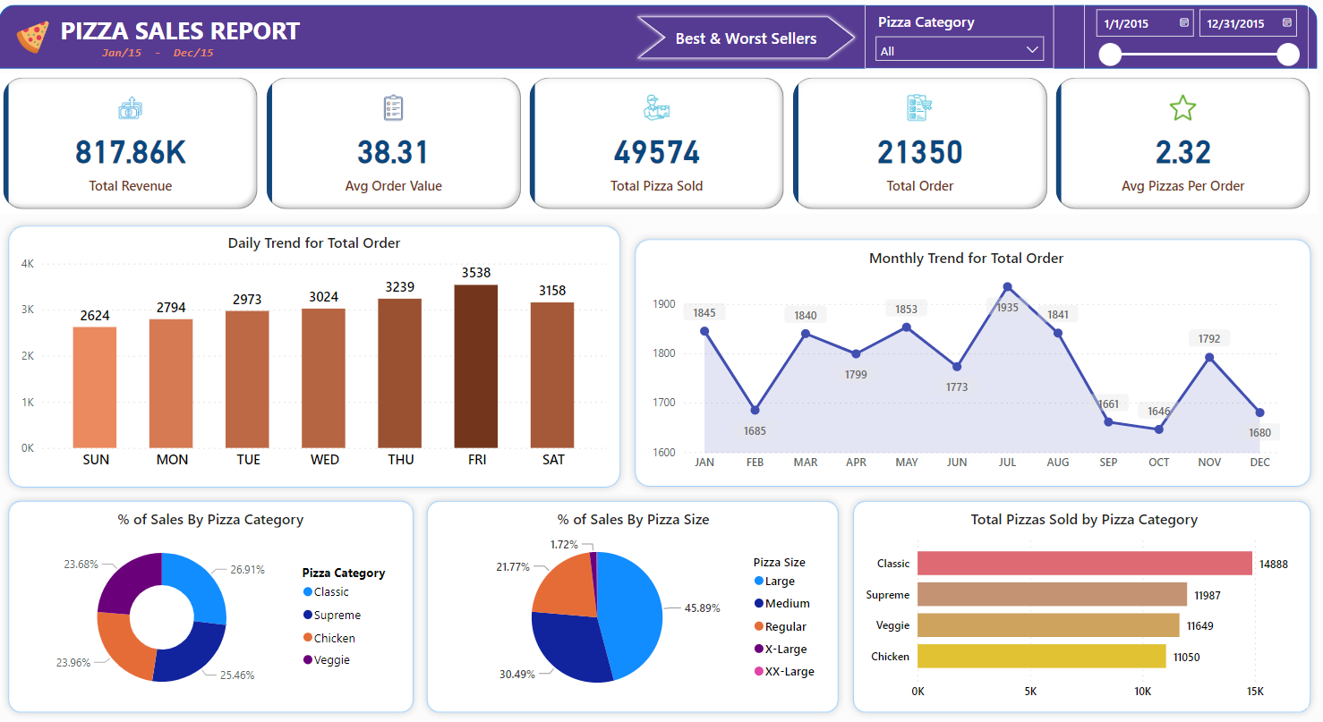
Task: Open the Best & Worst Sellers page
Action: (x=746, y=38)
